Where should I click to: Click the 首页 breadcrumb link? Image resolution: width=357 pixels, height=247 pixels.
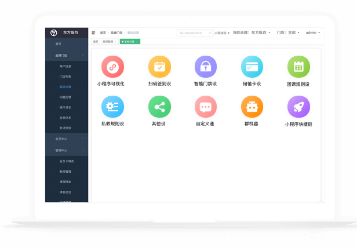[x=103, y=33]
